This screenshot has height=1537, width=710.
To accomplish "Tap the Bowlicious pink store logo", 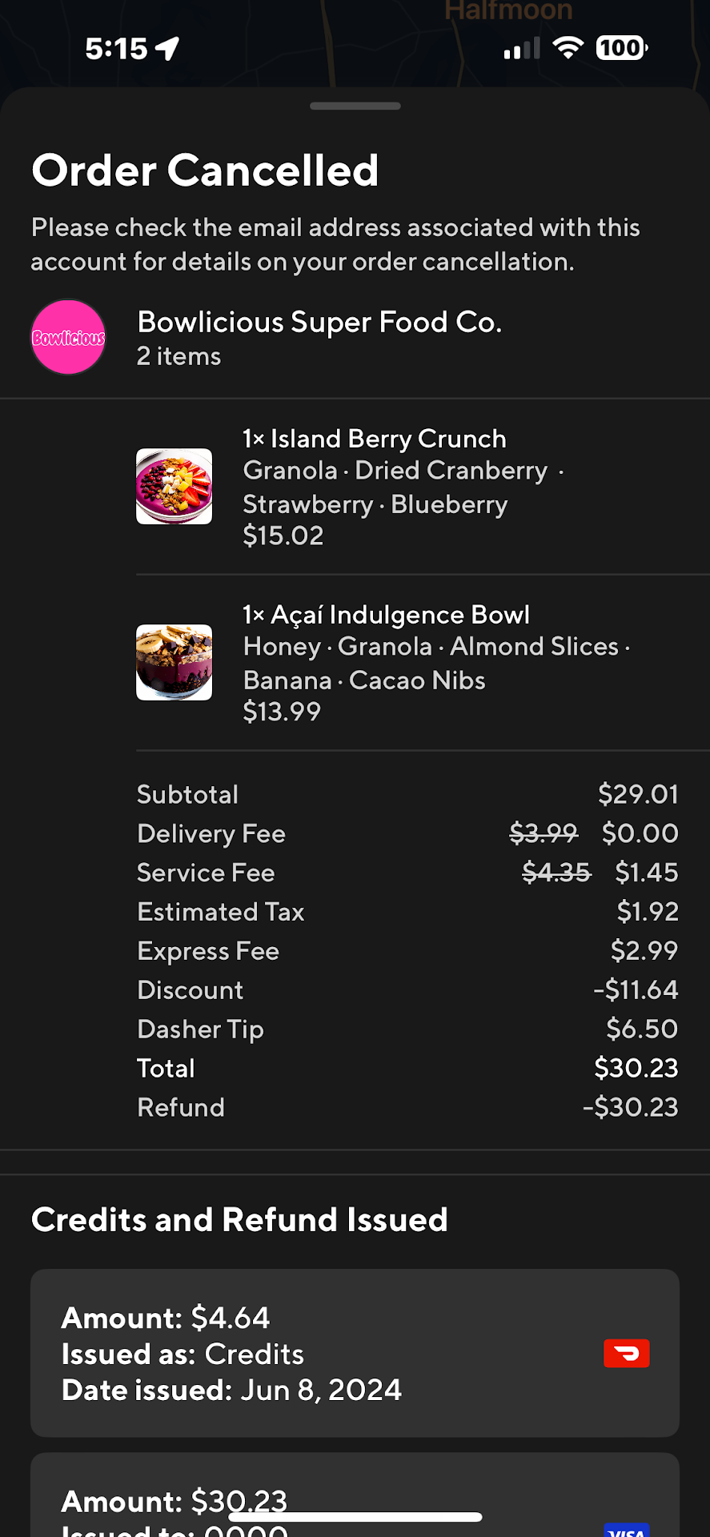I will [x=68, y=337].
